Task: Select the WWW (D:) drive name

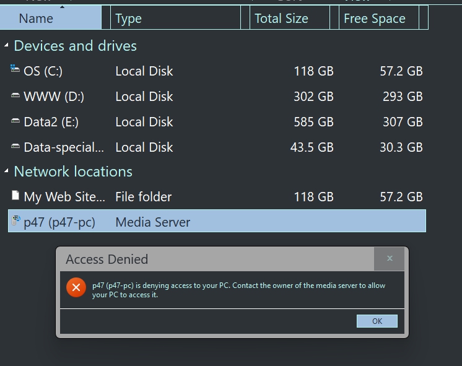Action: click(54, 97)
